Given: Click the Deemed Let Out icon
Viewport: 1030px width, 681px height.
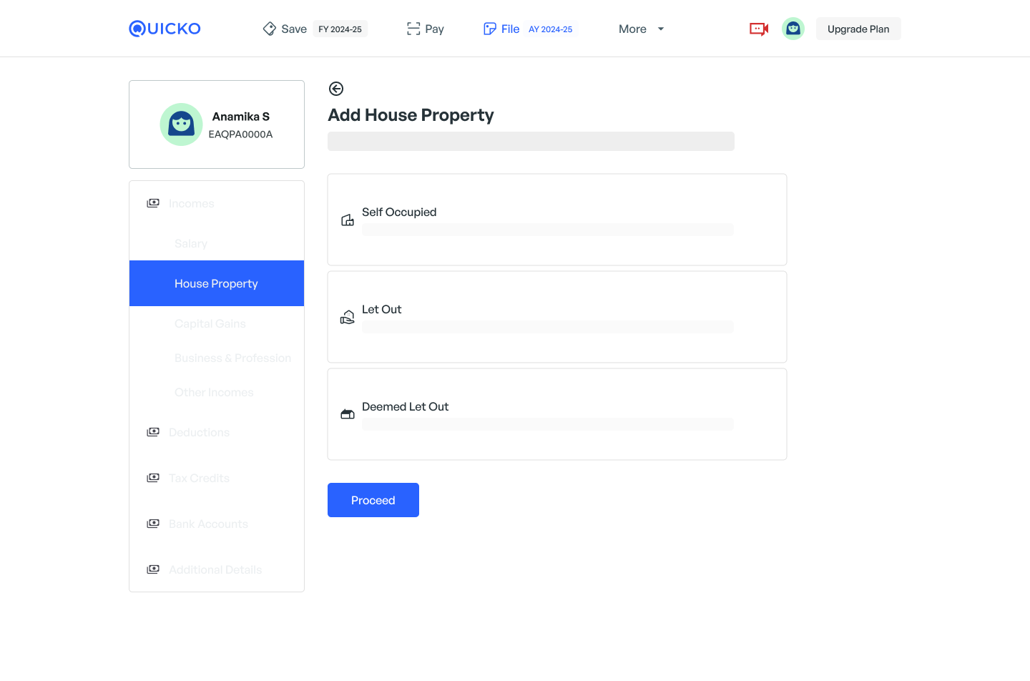Looking at the screenshot, I should click(348, 414).
